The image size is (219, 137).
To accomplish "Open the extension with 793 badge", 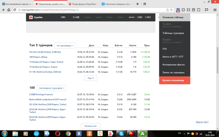I will pyautogui.click(x=178, y=10).
